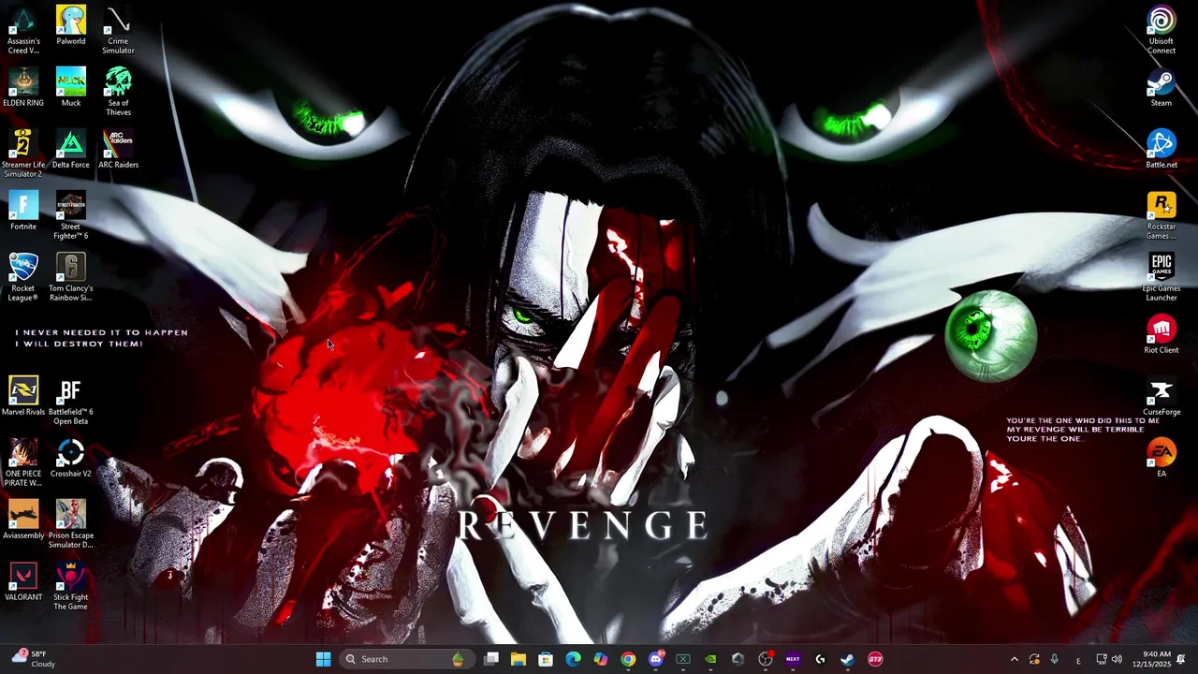Image resolution: width=1198 pixels, height=674 pixels.
Task: Select Tom Clancy's Rainbow Six shortcut
Action: [71, 277]
